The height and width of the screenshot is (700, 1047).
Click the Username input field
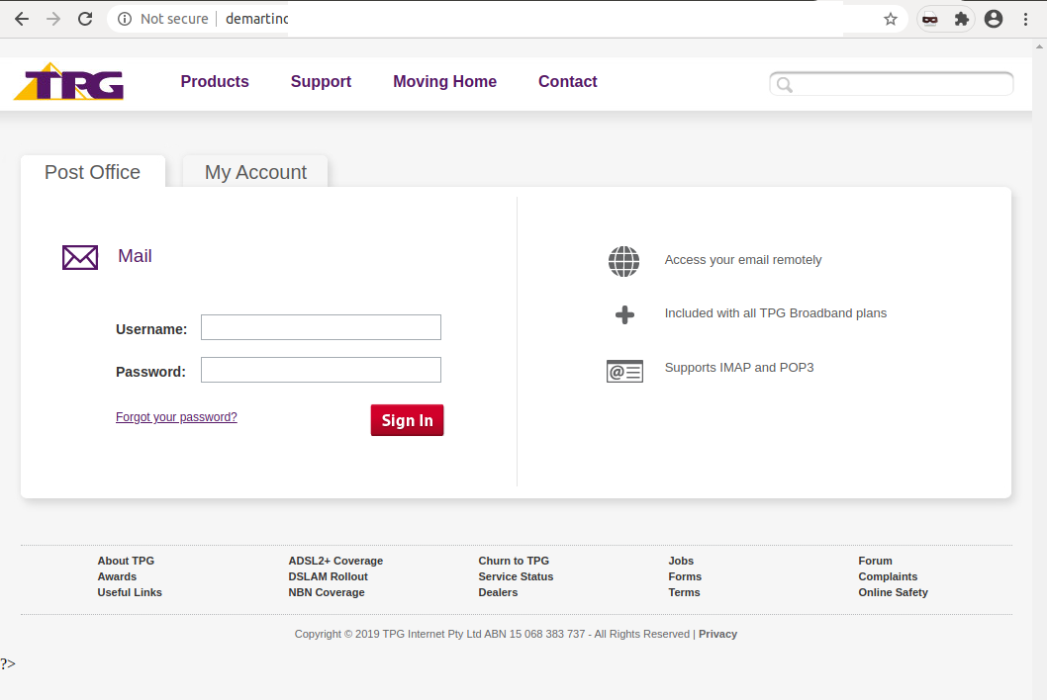point(321,326)
